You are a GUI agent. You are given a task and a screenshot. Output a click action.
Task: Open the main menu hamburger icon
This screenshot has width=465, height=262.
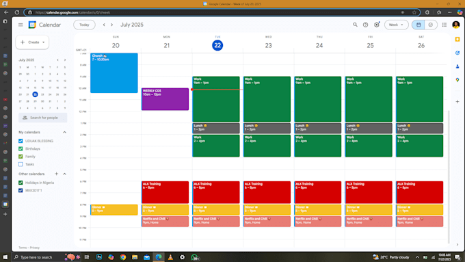click(x=21, y=25)
